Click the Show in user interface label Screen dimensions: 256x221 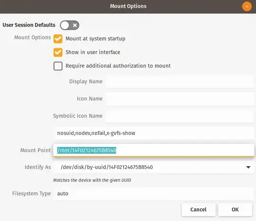(93, 52)
